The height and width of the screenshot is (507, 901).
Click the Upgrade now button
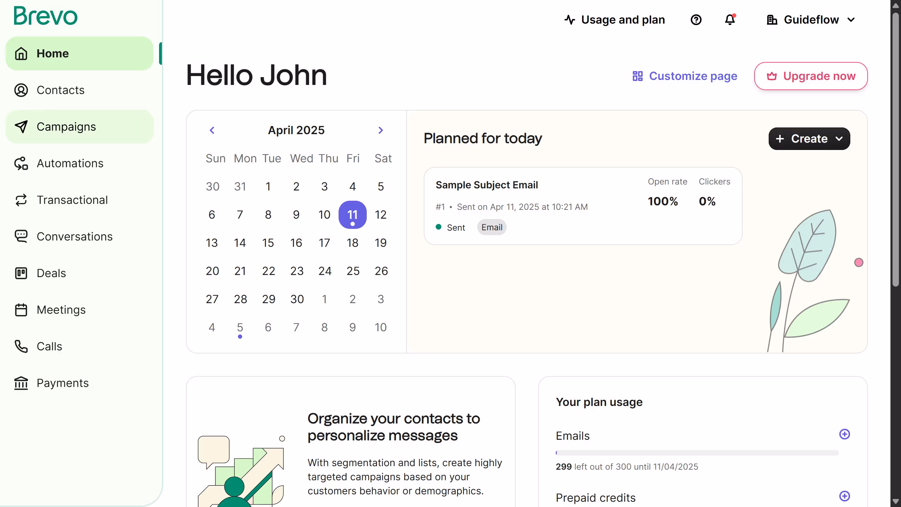pyautogui.click(x=811, y=76)
